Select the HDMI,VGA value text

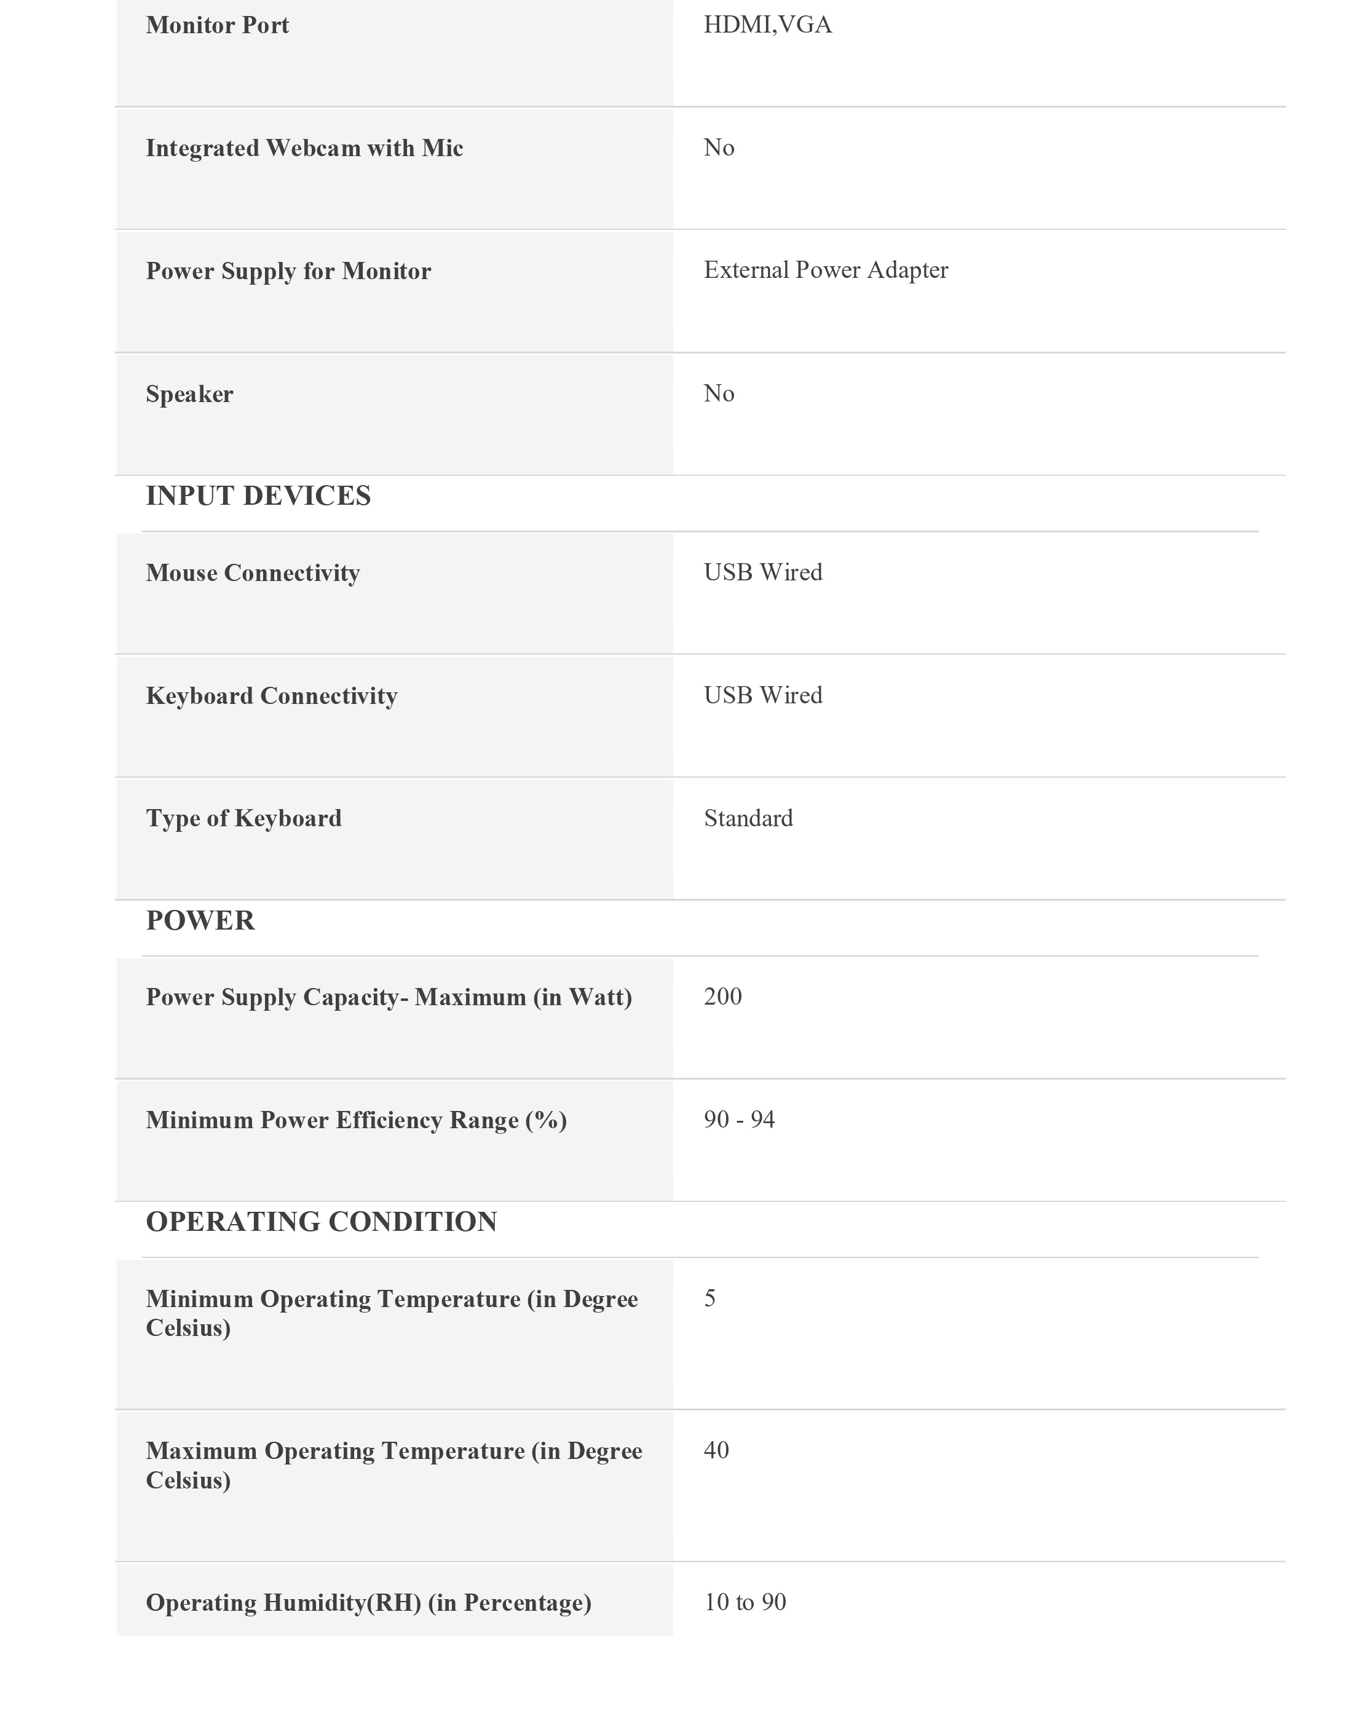pyautogui.click(x=768, y=26)
